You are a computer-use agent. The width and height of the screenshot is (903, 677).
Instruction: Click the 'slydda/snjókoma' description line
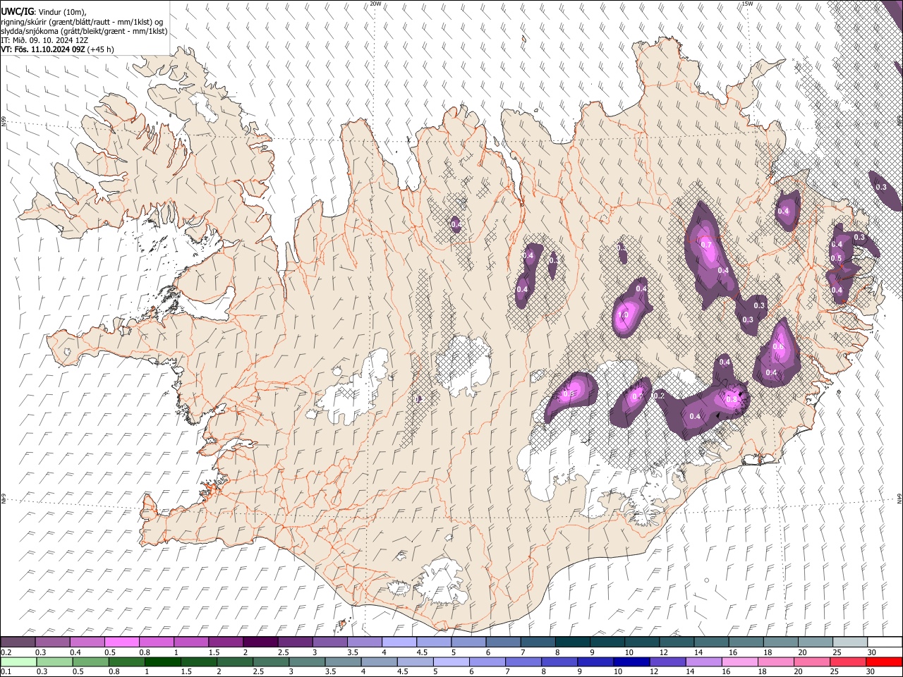pyautogui.click(x=84, y=31)
